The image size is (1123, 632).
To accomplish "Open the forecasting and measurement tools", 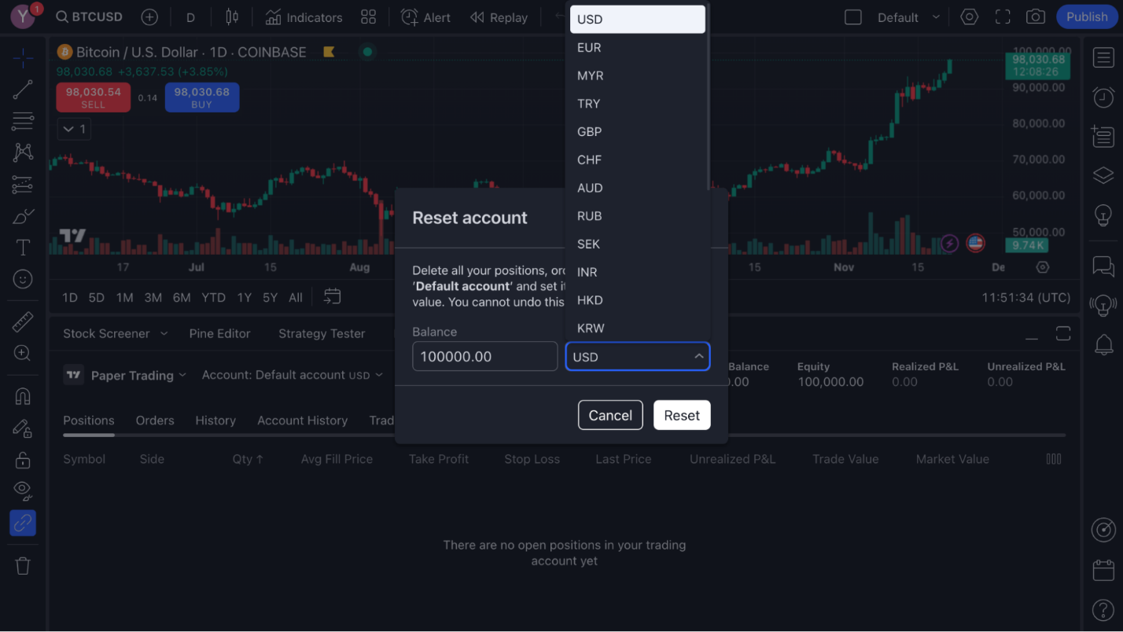I will pyautogui.click(x=23, y=185).
